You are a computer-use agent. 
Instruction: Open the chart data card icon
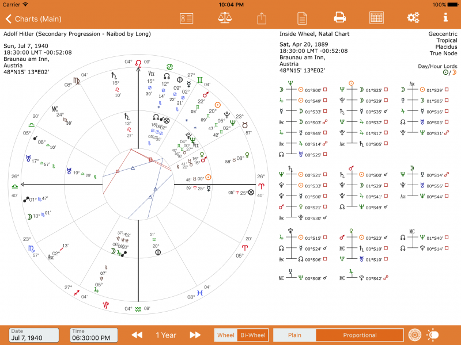[186, 17]
